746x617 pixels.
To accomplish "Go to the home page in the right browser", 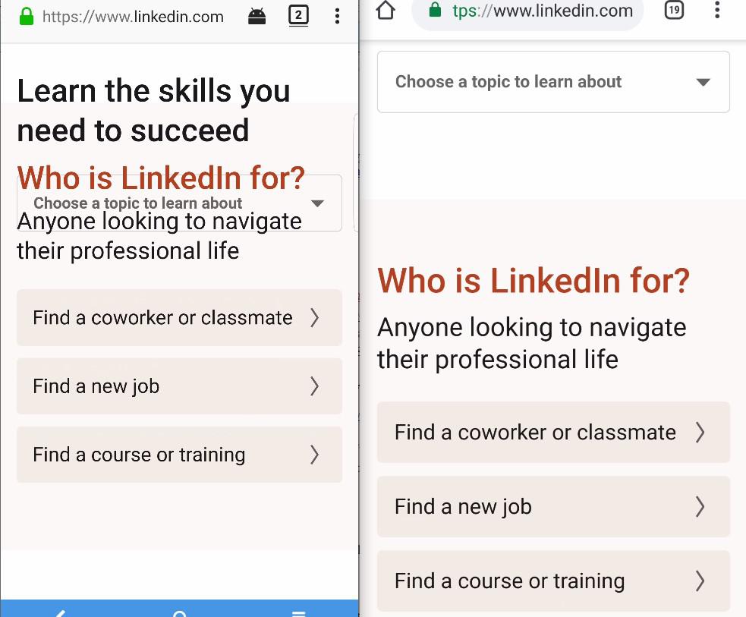I will point(386,10).
